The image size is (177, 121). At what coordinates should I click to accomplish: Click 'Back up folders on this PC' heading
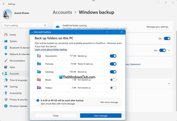pos(54,38)
